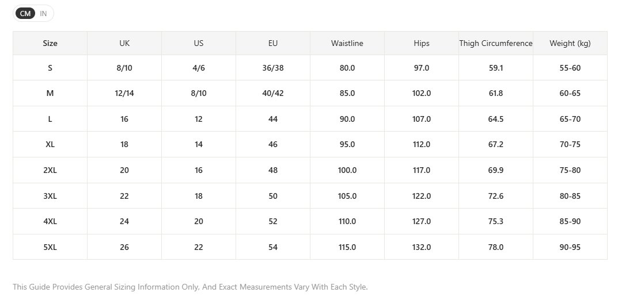The width and height of the screenshot is (618, 308).
Task: Select the 2XL size row label
Action: pos(50,170)
